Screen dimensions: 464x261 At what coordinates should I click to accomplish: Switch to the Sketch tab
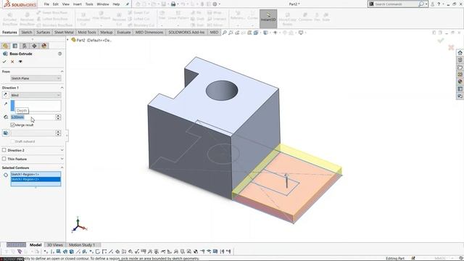(x=26, y=32)
